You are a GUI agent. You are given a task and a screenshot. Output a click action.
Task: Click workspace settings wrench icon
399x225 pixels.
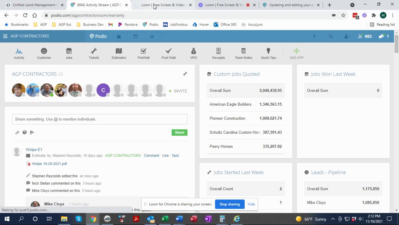(185, 74)
